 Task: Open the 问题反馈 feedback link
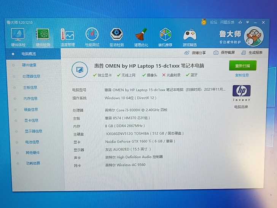click(227, 22)
